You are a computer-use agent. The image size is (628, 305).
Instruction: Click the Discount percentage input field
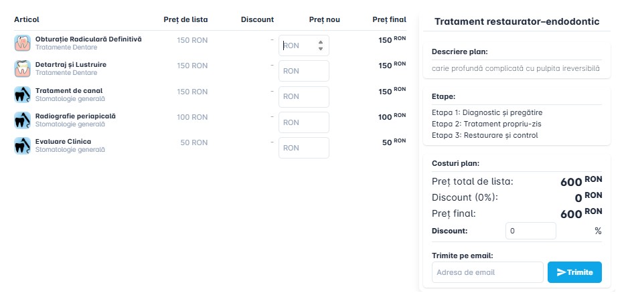click(x=530, y=231)
